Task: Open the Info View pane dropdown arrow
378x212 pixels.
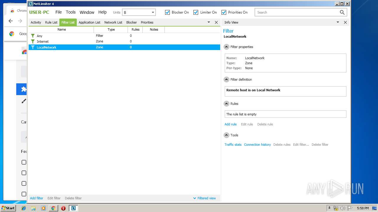Action: click(338, 22)
